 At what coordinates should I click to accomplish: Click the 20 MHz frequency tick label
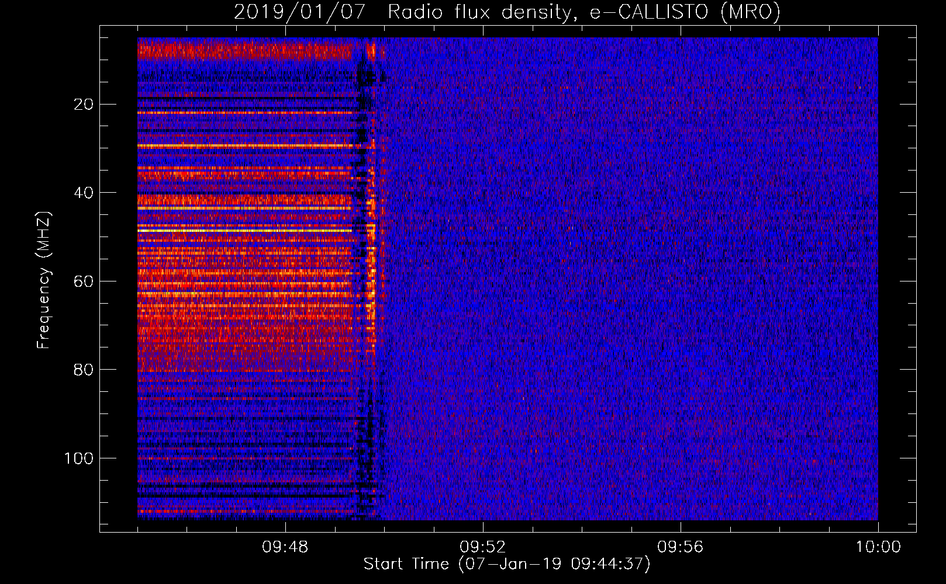coord(84,105)
